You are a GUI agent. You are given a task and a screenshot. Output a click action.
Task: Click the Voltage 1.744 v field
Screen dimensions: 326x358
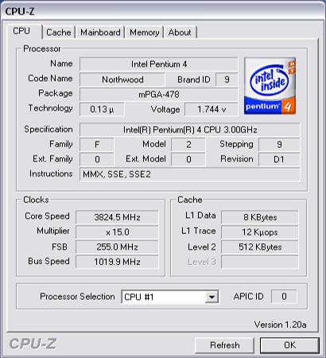coord(212,109)
